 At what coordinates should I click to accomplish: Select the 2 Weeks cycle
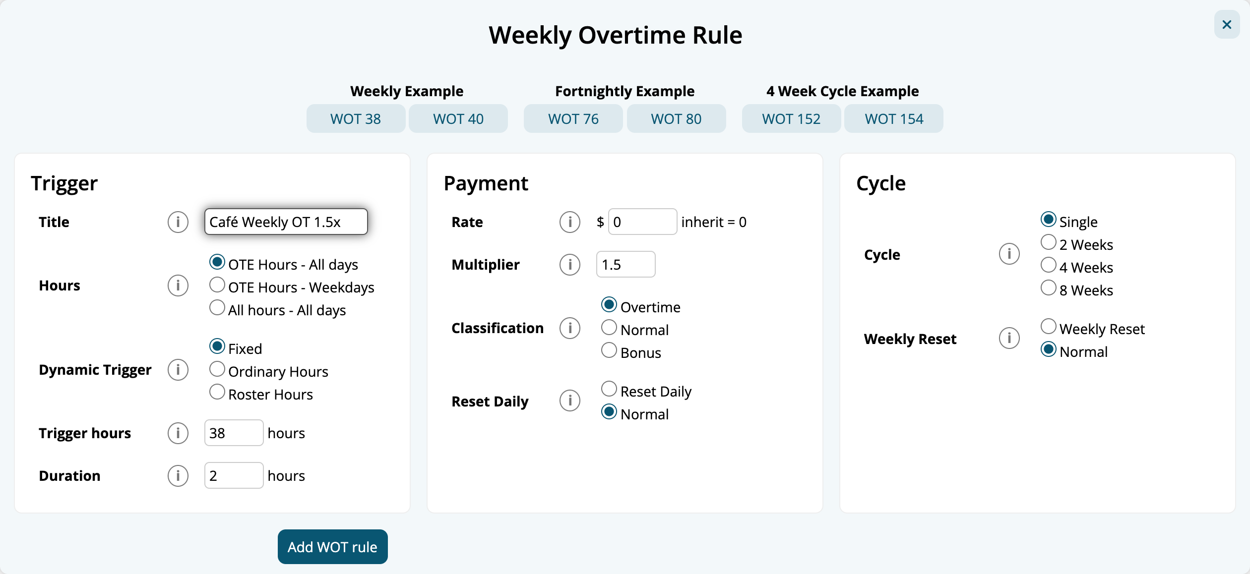click(x=1048, y=242)
